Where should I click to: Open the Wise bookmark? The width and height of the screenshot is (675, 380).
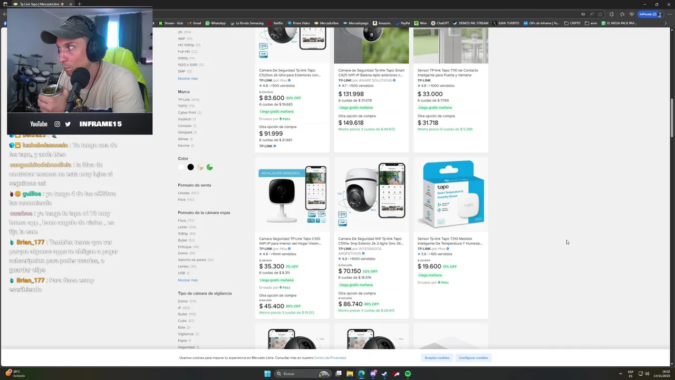click(x=420, y=23)
